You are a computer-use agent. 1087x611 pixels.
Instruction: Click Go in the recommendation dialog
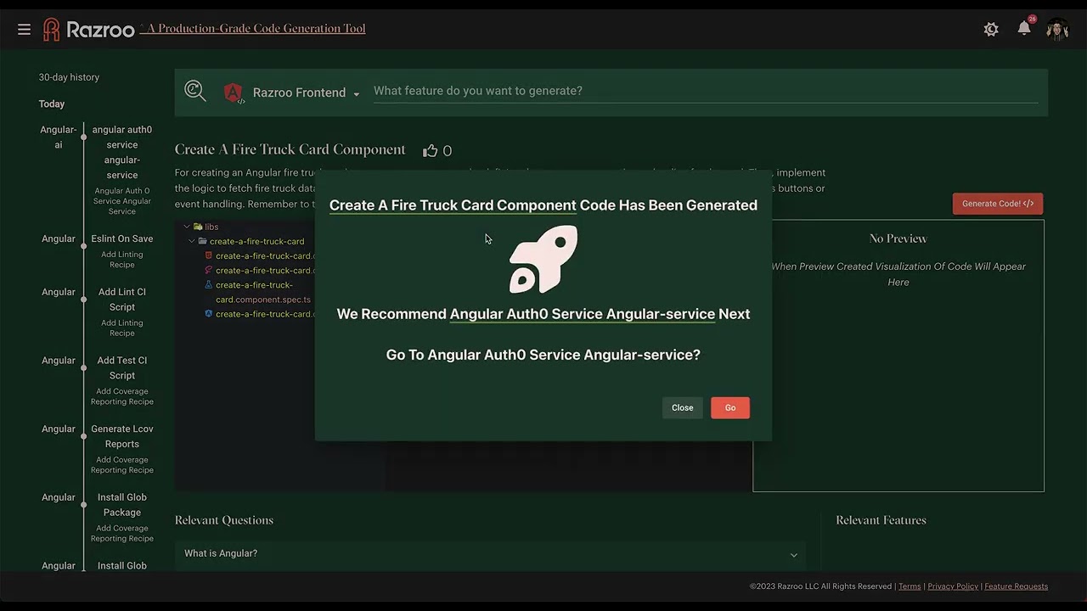click(730, 407)
